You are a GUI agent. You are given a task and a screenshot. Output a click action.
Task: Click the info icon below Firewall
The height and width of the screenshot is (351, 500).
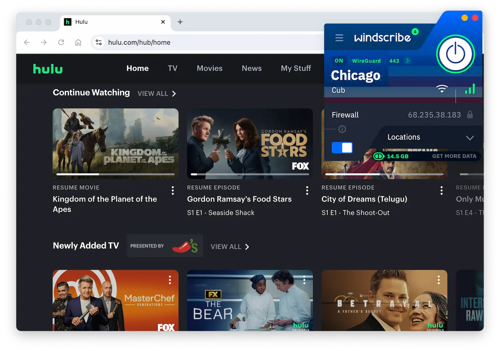(x=342, y=129)
